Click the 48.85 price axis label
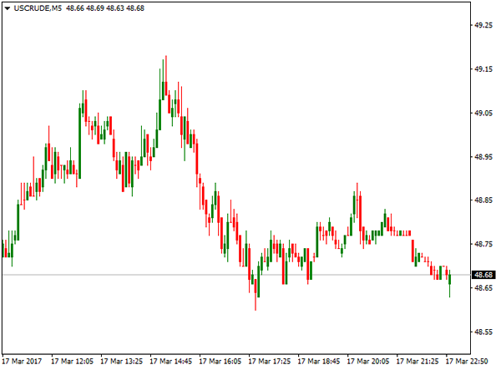501x370 pixels. [483, 200]
